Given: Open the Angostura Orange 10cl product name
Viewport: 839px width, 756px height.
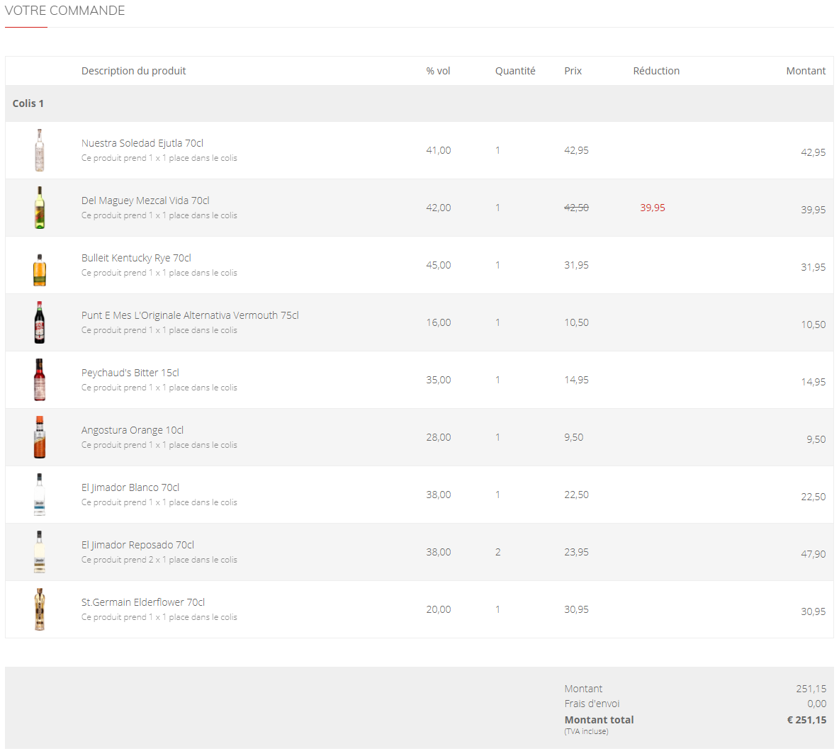Looking at the screenshot, I should tap(133, 430).
